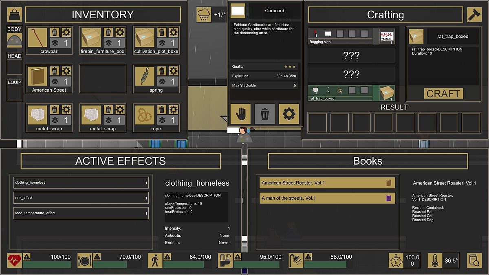Click the thermometer body temperature icon
This screenshot has height=275, width=489.
435,260
